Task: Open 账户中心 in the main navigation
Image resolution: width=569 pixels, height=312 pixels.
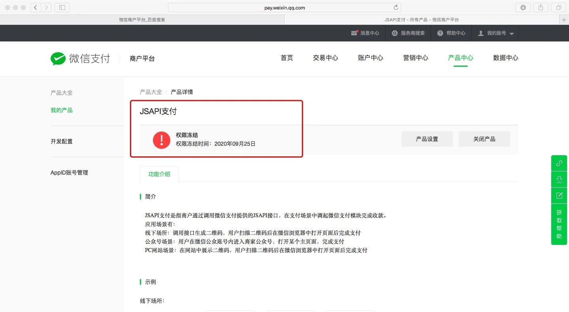Action: point(371,58)
